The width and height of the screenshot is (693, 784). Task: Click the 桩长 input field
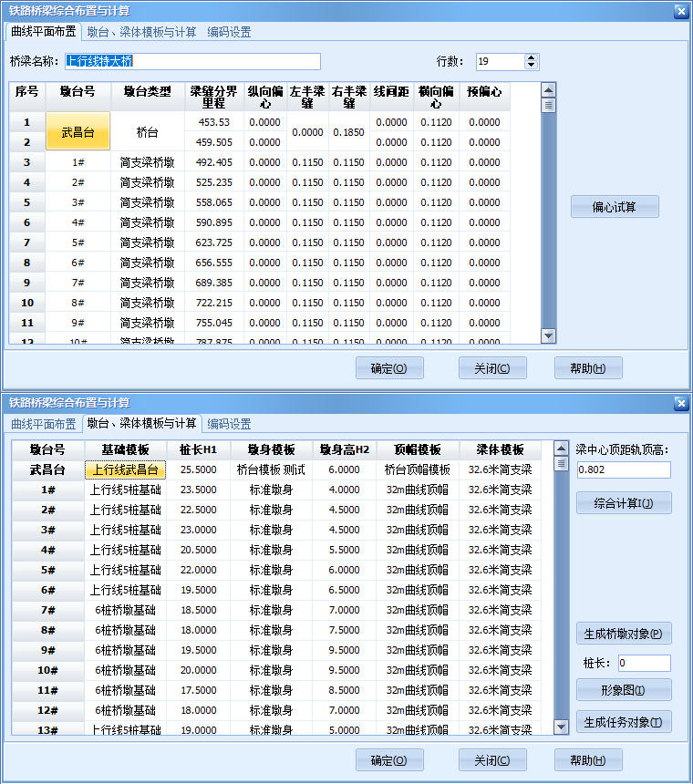[644, 663]
